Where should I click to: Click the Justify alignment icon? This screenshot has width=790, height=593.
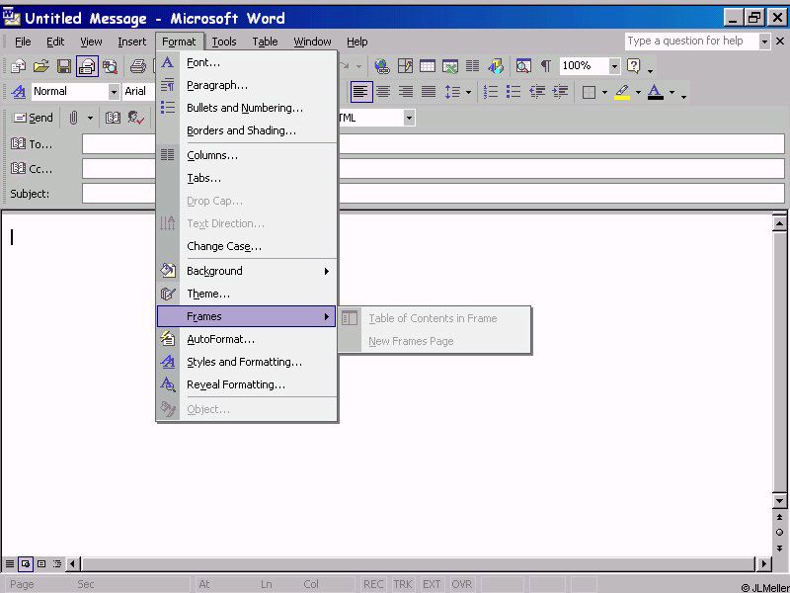[x=429, y=92]
